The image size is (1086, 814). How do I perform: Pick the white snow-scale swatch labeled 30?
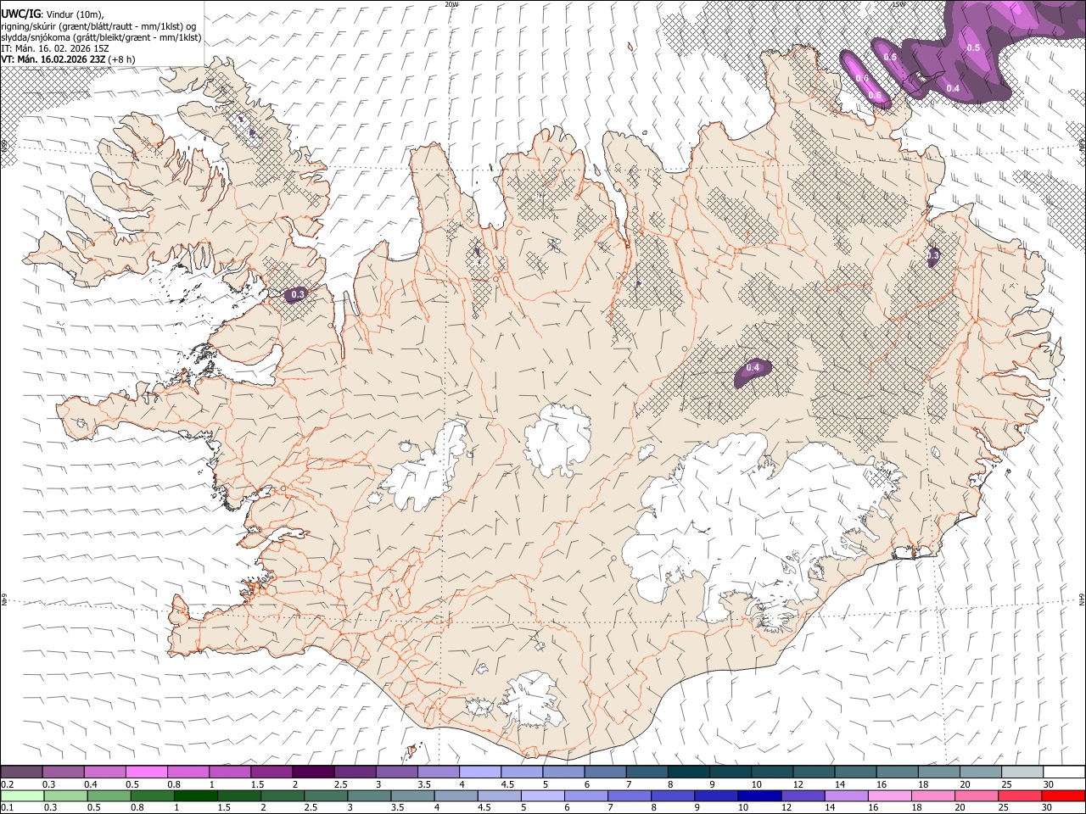tap(1064, 772)
